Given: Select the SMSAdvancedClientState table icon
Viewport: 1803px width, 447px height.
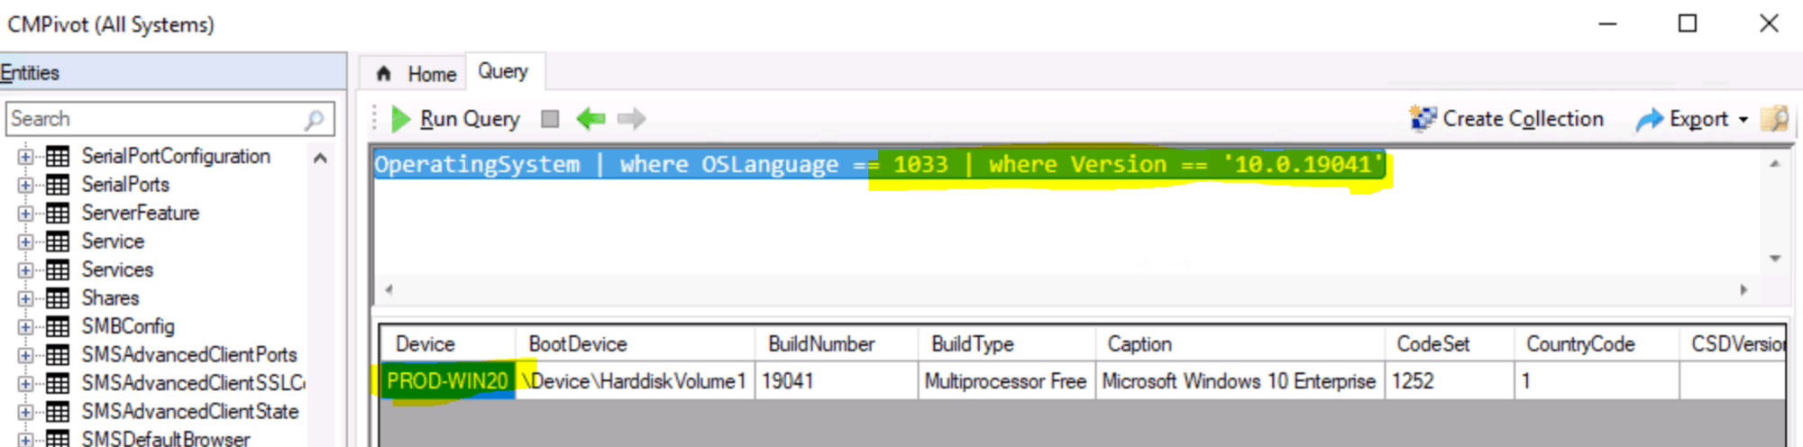Looking at the screenshot, I should click(x=58, y=412).
